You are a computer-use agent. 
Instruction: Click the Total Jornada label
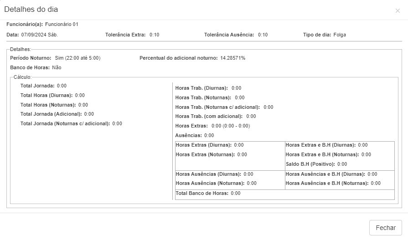coord(37,86)
